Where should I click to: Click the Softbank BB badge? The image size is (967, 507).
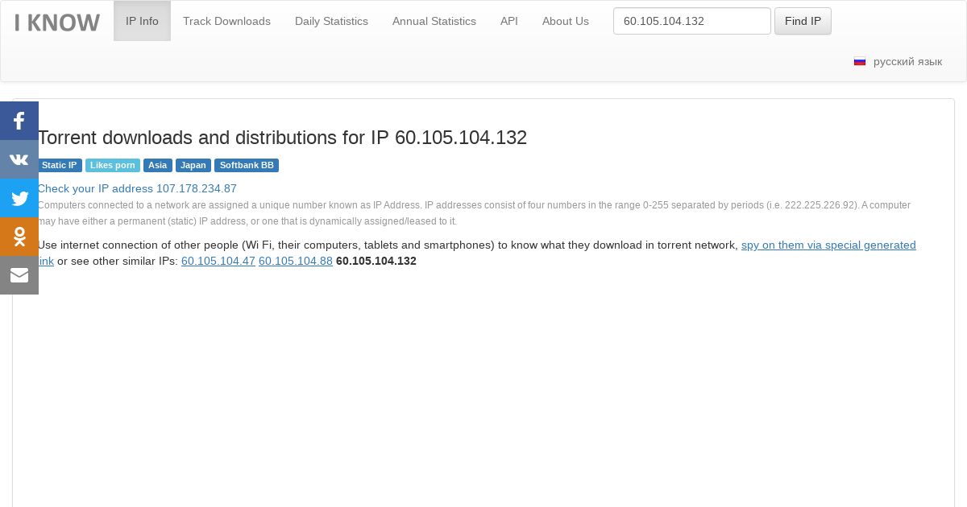tap(247, 165)
